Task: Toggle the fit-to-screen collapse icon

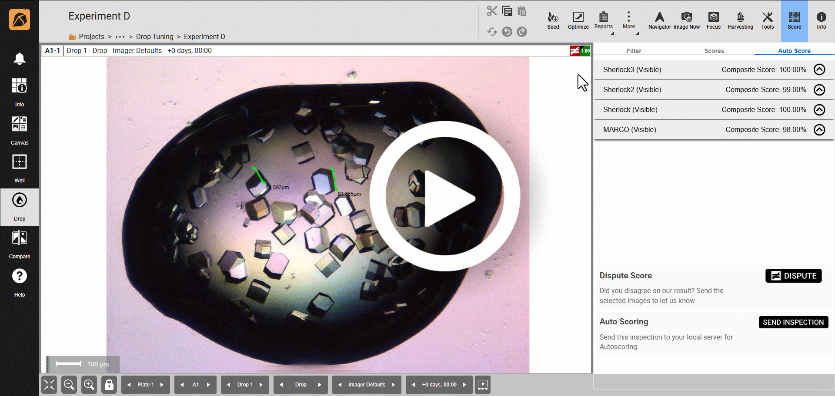Action: click(49, 385)
